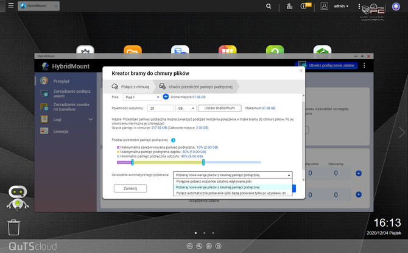Select the second desktop page dot
The height and width of the screenshot is (253, 408).
(204, 233)
